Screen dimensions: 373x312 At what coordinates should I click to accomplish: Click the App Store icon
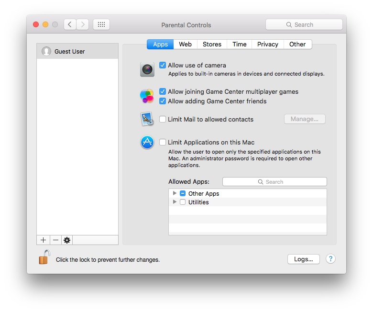(x=147, y=142)
